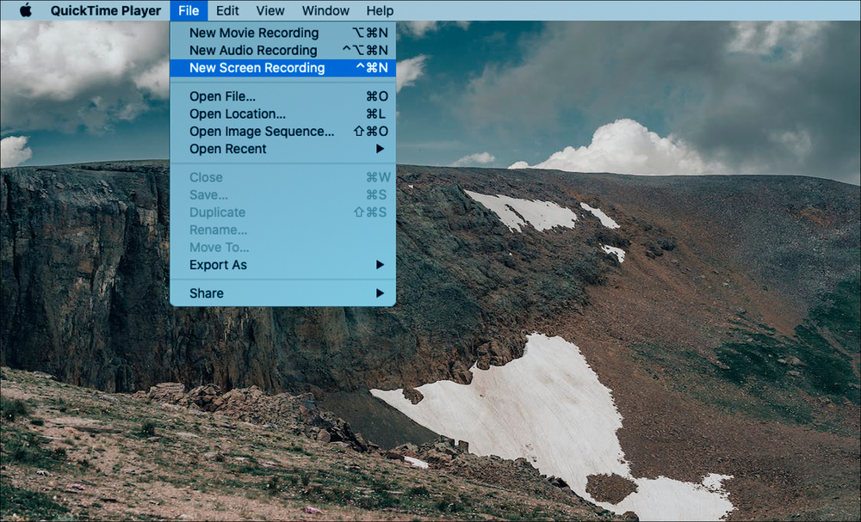This screenshot has width=861, height=522.
Task: Open the Edit menu
Action: [x=227, y=10]
